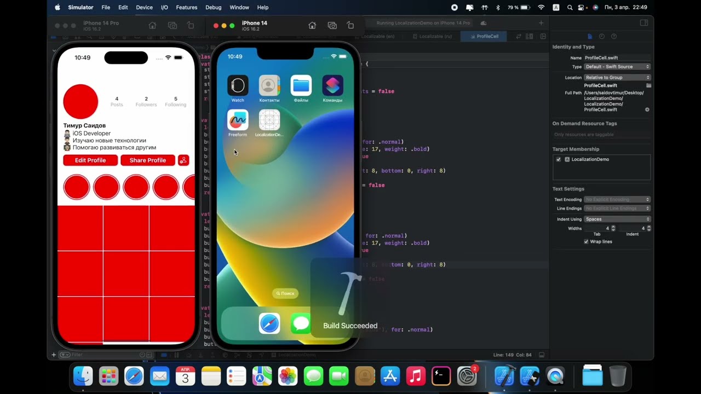Open the Text Encoding dropdown
Viewport: 701px width, 394px height.
[617, 200]
